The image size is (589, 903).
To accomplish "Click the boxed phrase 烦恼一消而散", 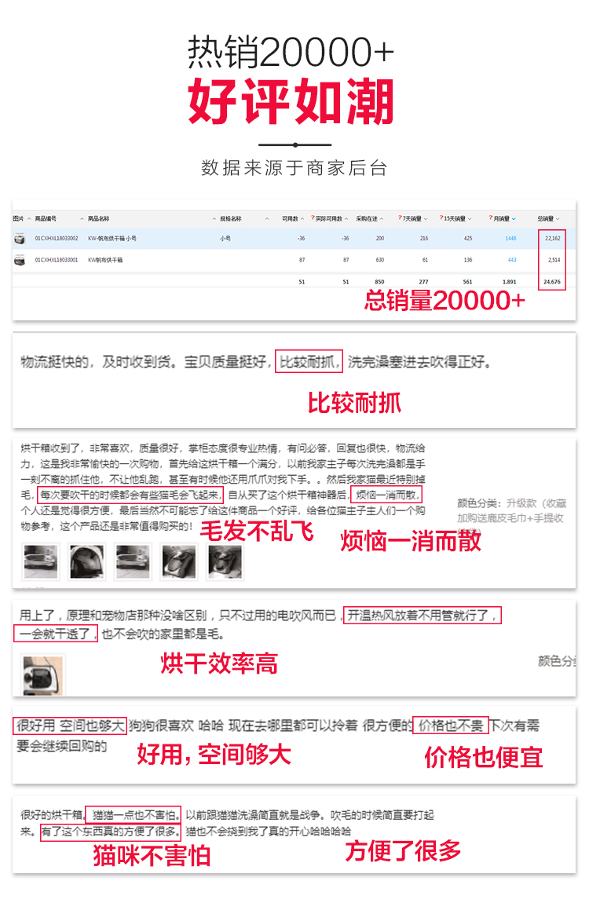I will 386,495.
